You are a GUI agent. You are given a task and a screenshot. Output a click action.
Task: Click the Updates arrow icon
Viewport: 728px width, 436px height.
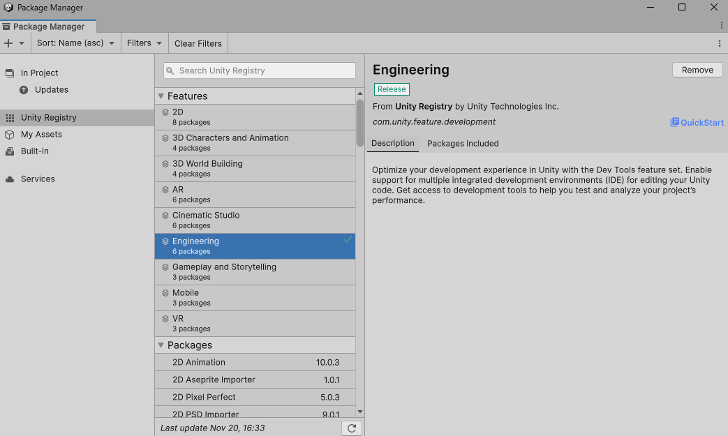pos(24,89)
